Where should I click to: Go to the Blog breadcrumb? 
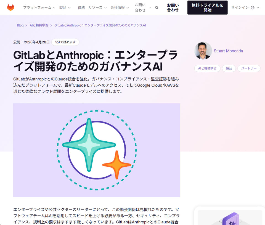[x=20, y=25]
